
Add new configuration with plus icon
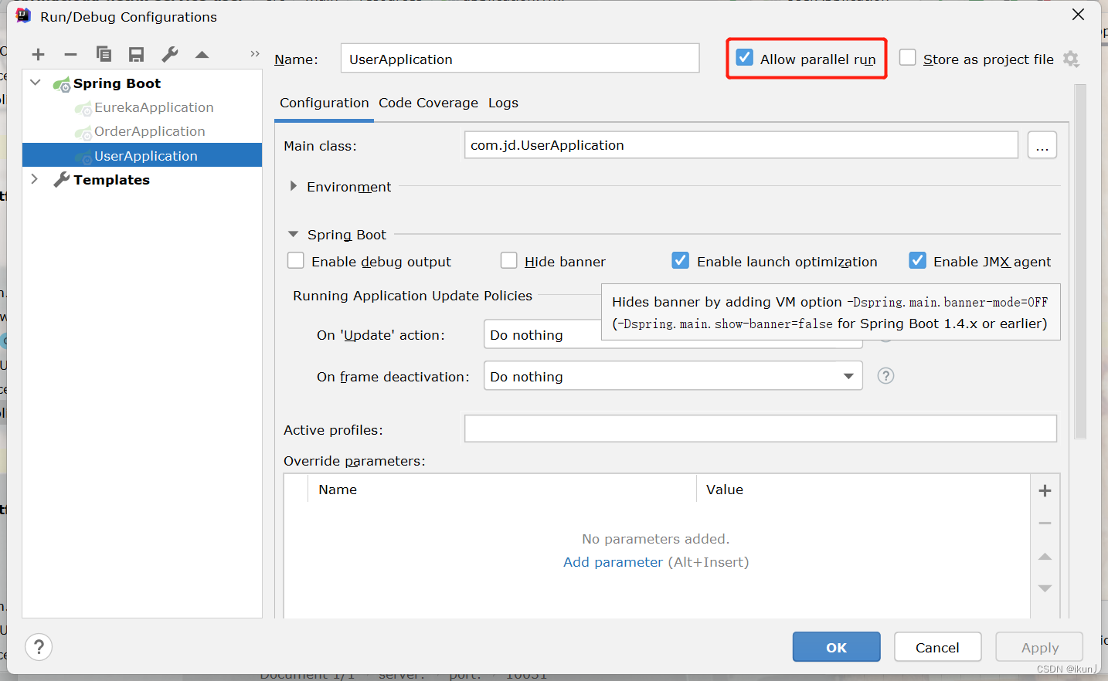click(39, 54)
